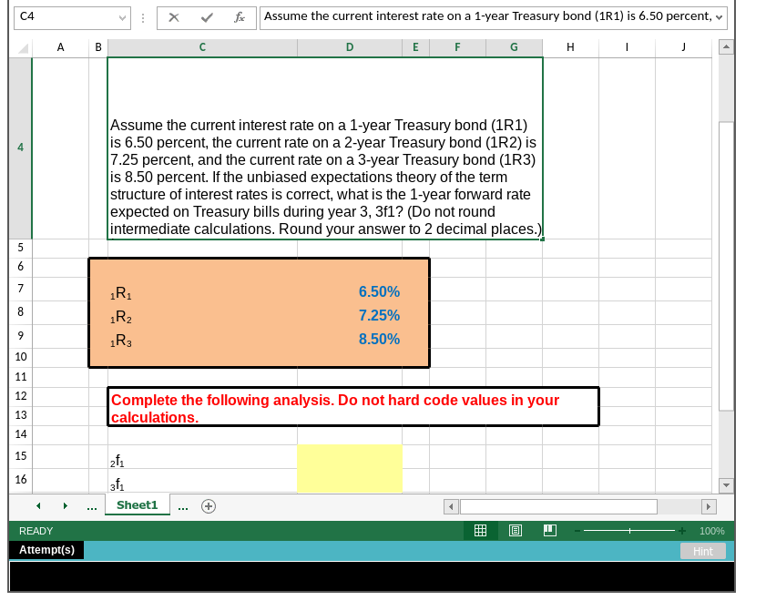The height and width of the screenshot is (611, 766).
Task: Click the vertical scrollbar down arrow
Action: tap(727, 484)
